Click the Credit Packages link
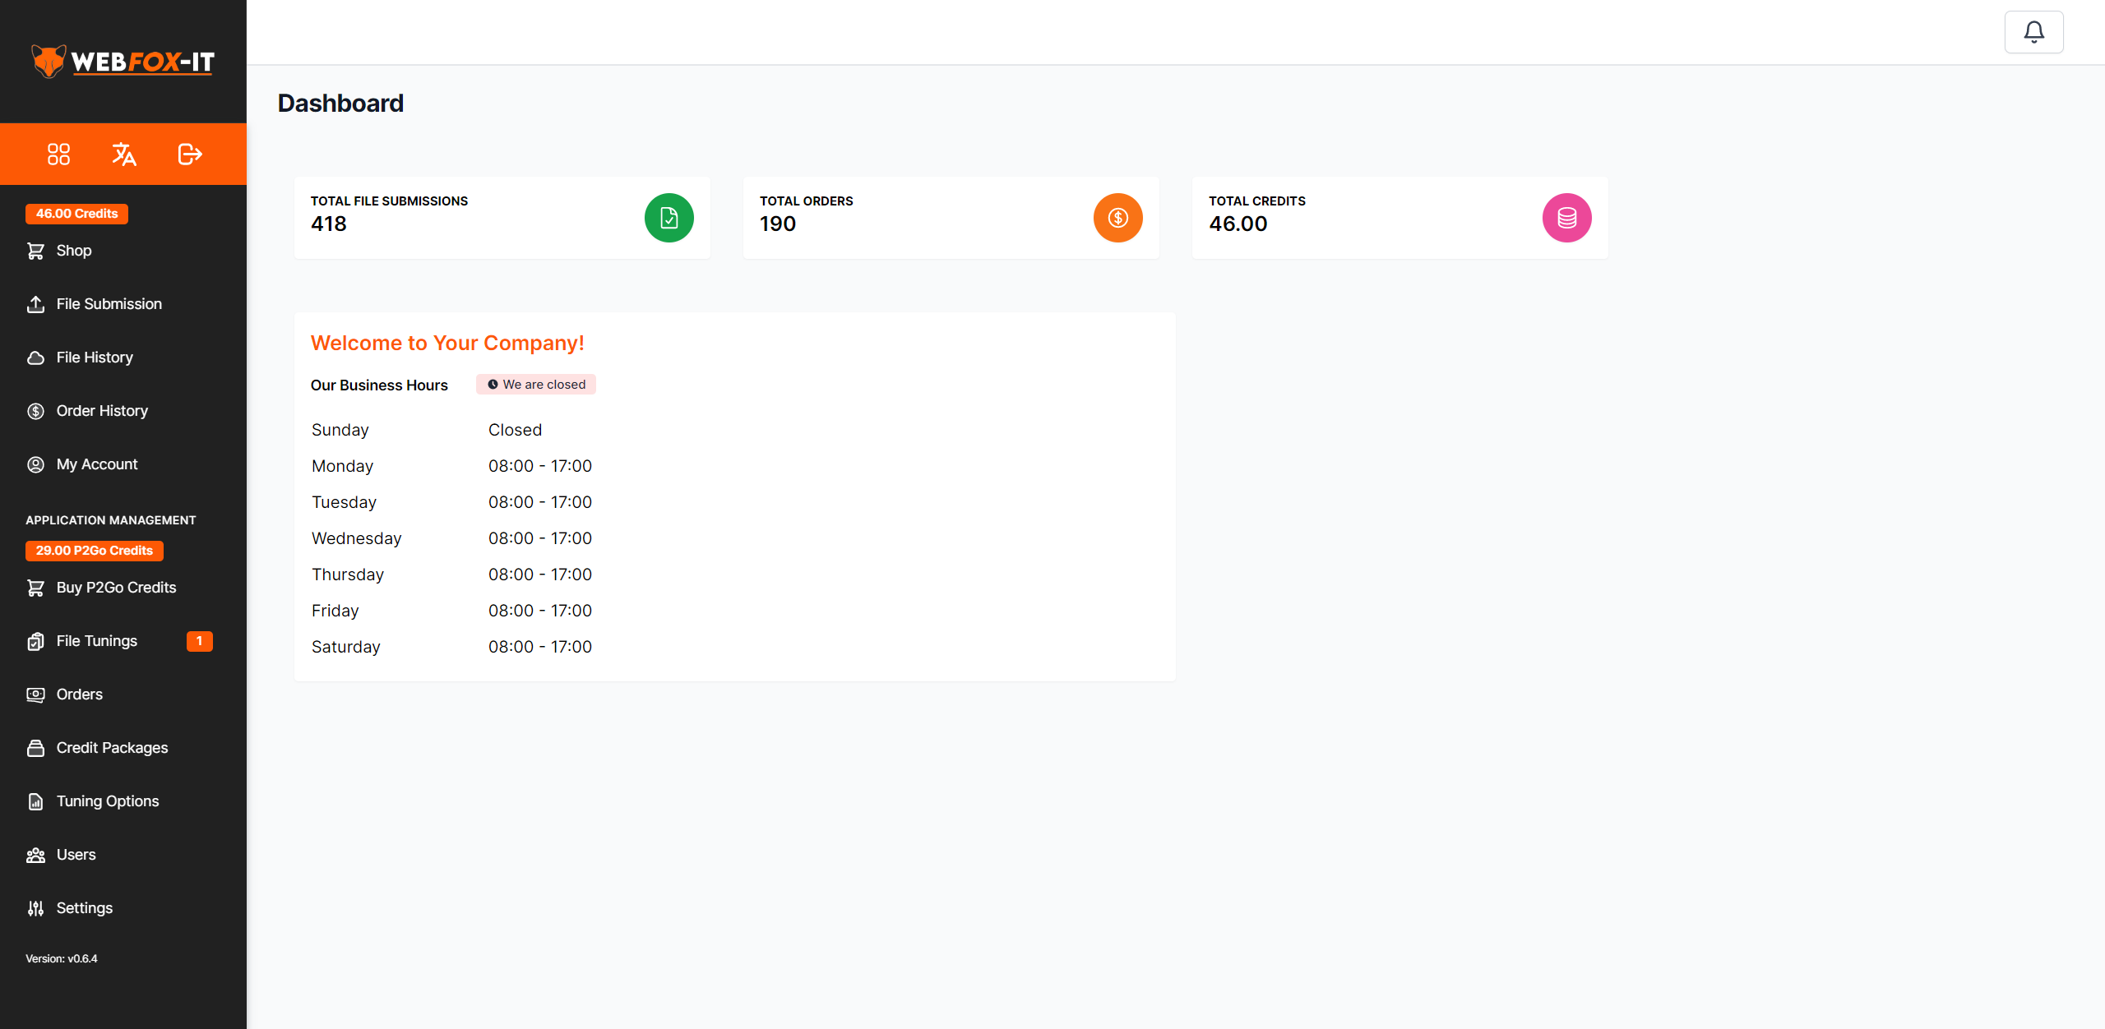The height and width of the screenshot is (1029, 2105). [112, 747]
